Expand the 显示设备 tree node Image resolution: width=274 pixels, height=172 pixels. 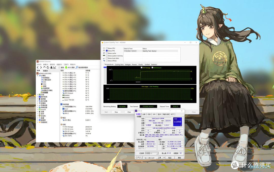pos(38,101)
